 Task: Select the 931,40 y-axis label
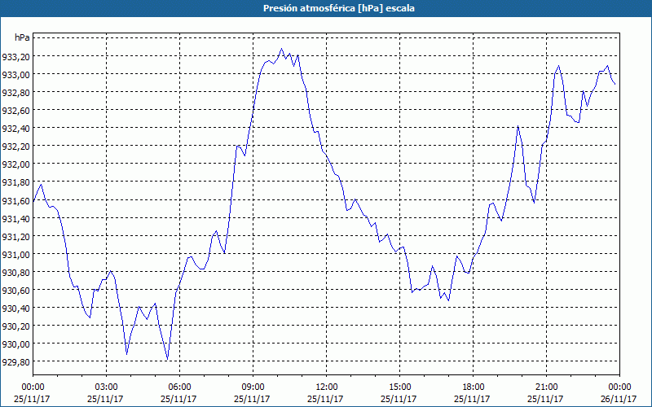(15, 218)
